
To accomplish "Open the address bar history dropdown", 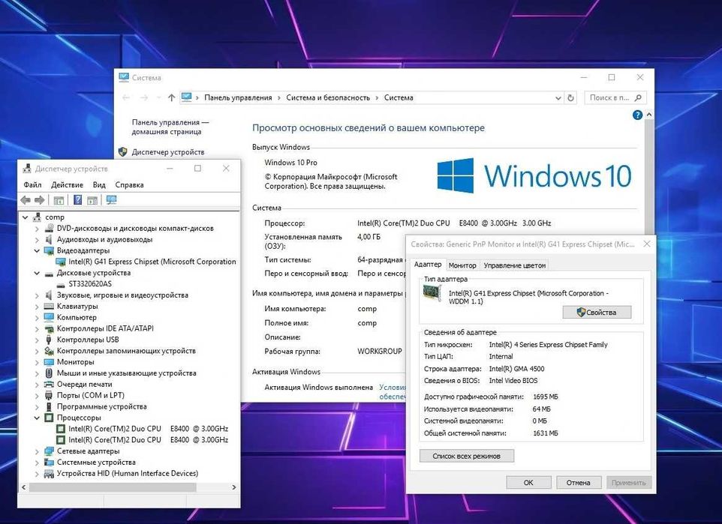I will [x=558, y=98].
